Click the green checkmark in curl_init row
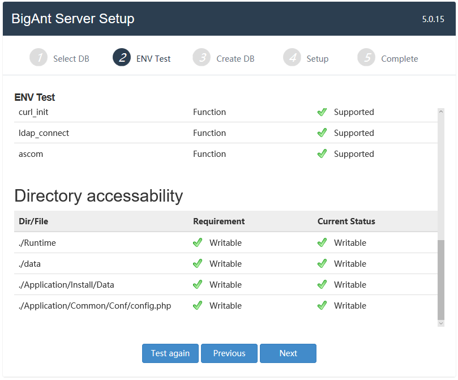The height and width of the screenshot is (380, 458). (322, 112)
